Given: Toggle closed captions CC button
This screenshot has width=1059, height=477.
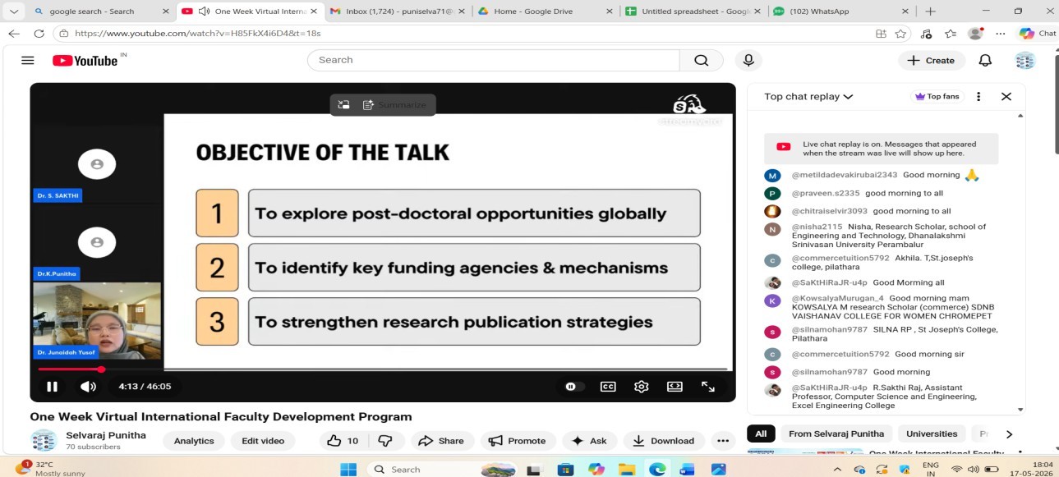Looking at the screenshot, I should coord(608,387).
